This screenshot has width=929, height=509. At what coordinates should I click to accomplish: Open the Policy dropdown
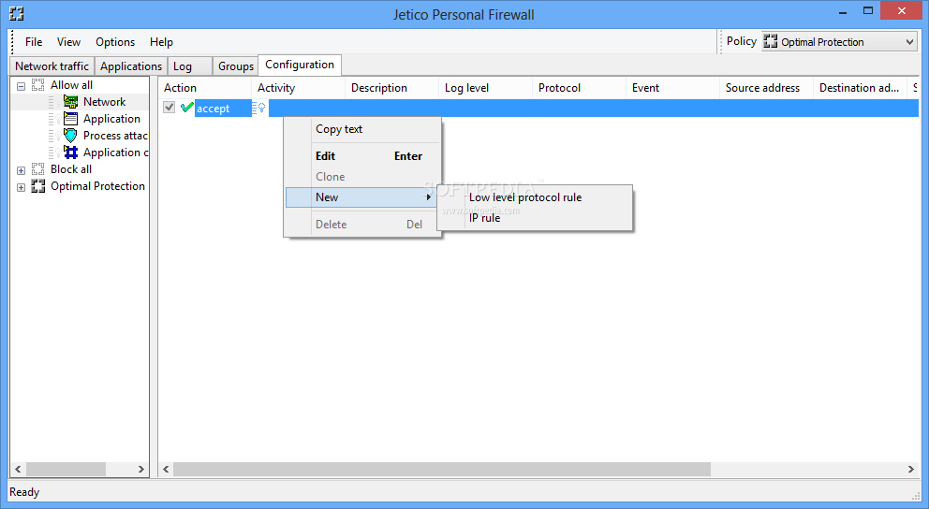[x=909, y=42]
